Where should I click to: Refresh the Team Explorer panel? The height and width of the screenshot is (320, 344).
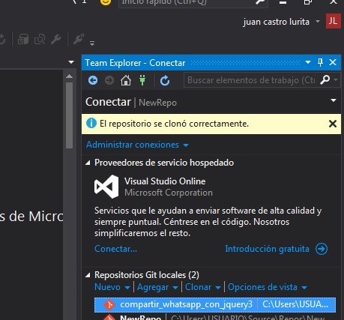(165, 80)
